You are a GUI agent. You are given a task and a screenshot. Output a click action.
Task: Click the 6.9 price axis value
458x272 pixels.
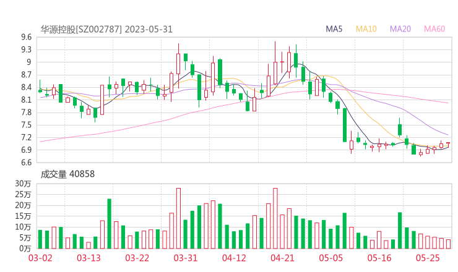(x=26, y=150)
